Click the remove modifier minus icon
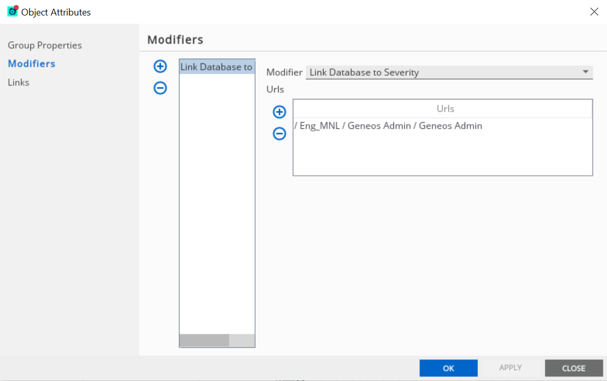 tap(161, 88)
